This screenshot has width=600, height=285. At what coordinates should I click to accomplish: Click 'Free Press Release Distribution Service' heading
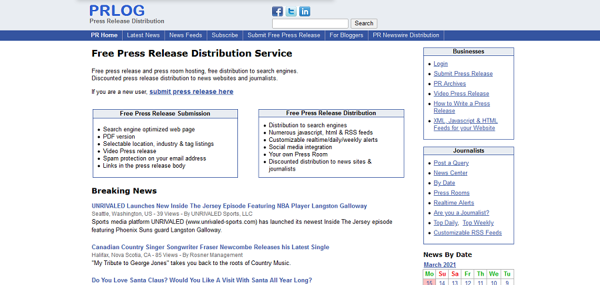[192, 53]
